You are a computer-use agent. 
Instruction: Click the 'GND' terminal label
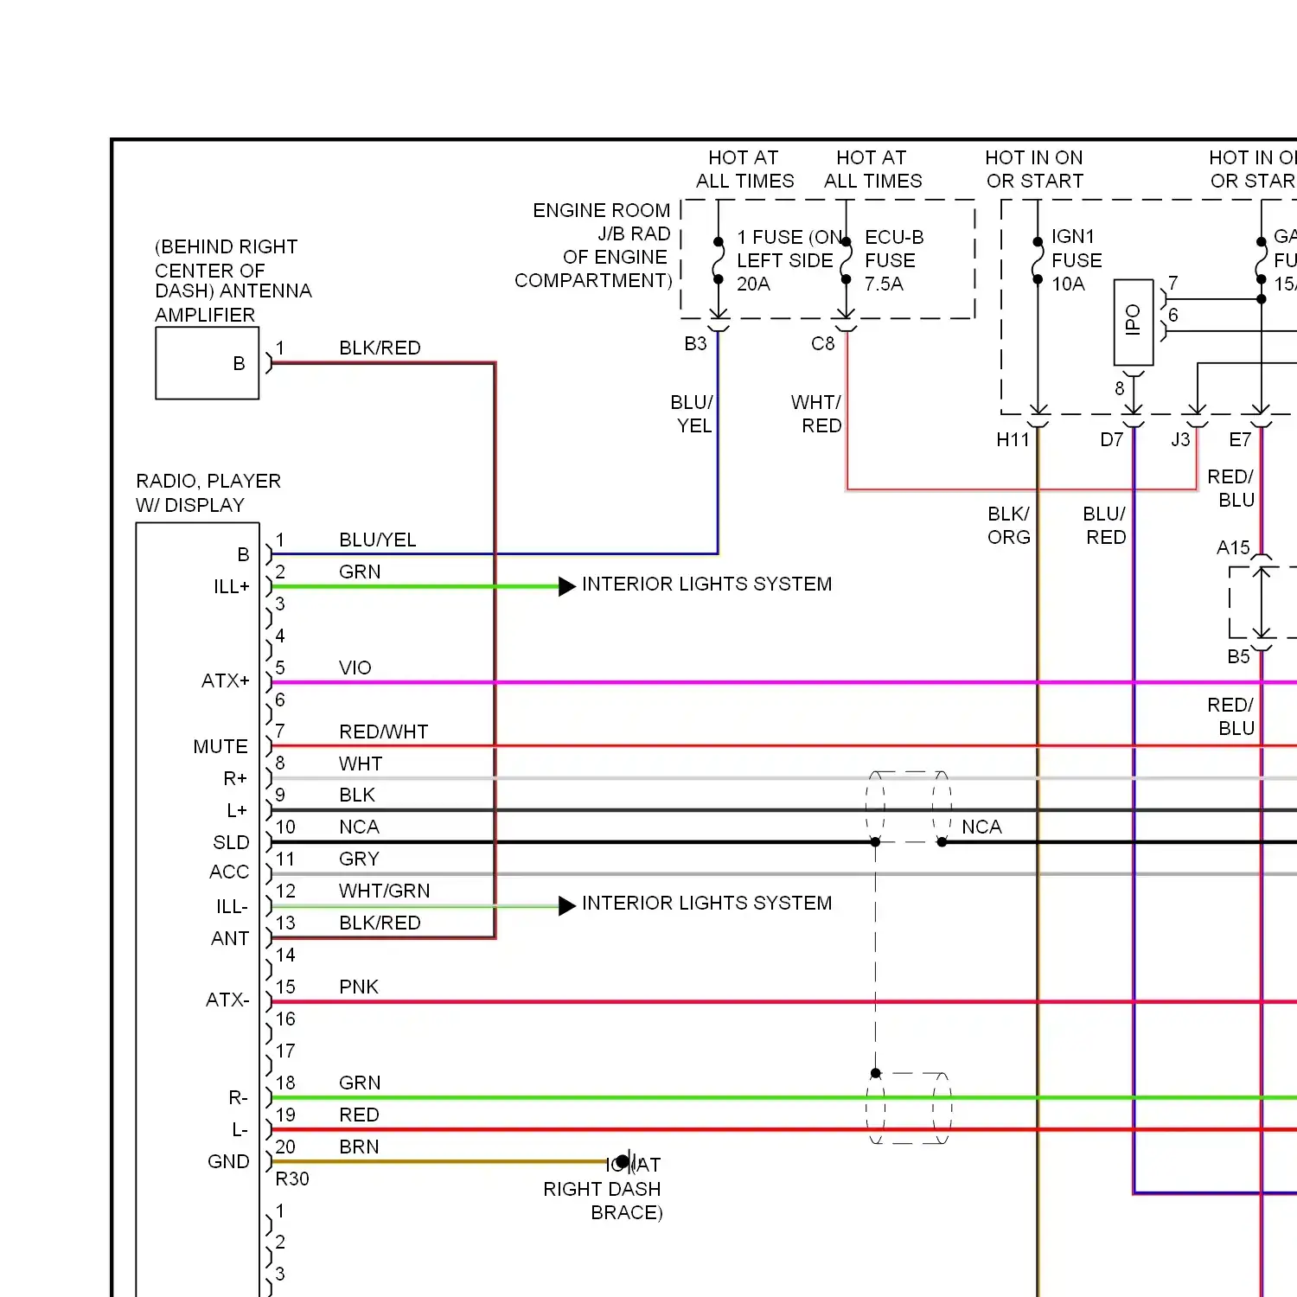[x=228, y=1161]
